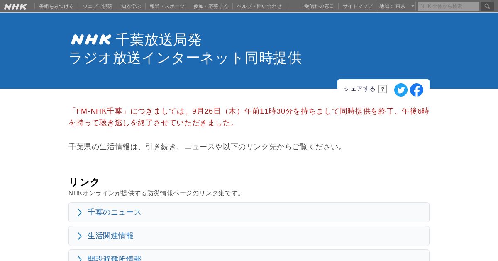Viewport: 498px width, 261px height.
Task: Open the 番組をみつける menu
Action: [56, 6]
